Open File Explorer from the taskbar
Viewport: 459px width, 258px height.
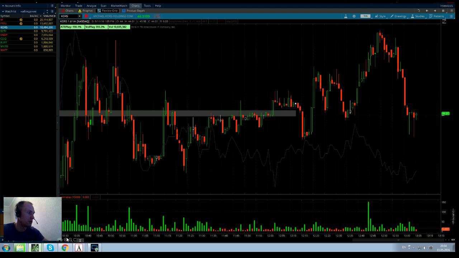20,248
